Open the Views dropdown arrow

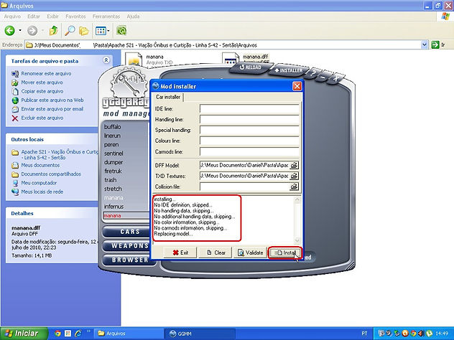click(108, 30)
